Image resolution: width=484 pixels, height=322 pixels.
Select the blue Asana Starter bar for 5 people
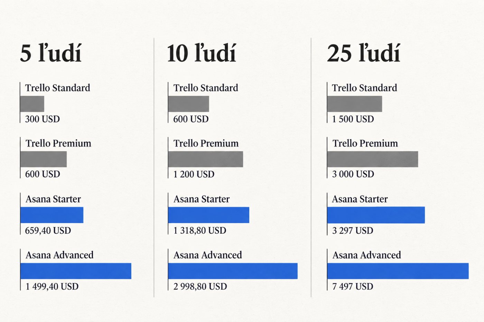52,215
